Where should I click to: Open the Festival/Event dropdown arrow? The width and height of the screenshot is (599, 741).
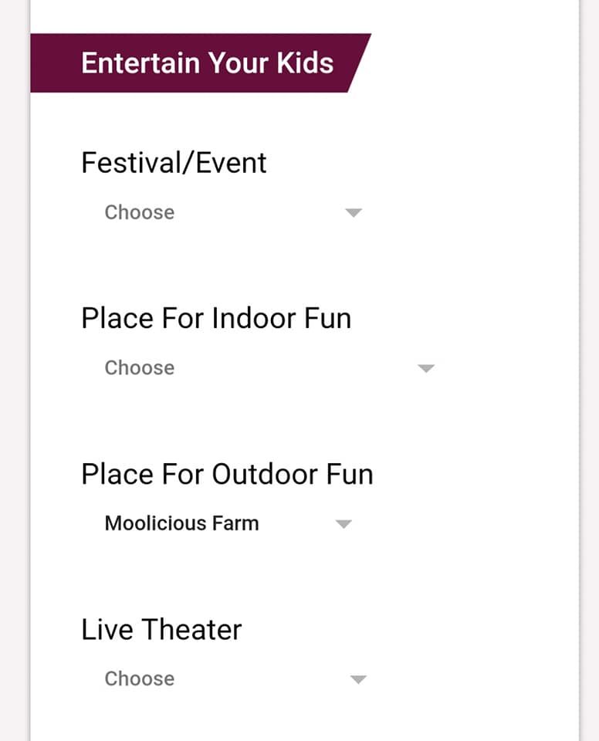354,213
